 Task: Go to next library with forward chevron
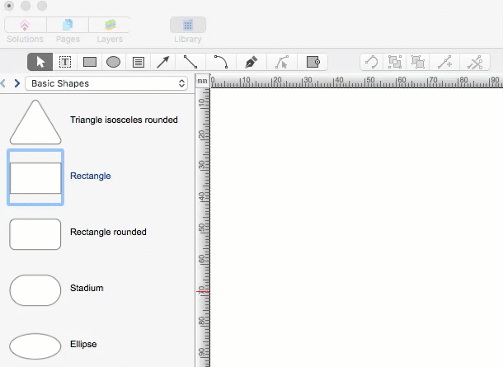17,83
